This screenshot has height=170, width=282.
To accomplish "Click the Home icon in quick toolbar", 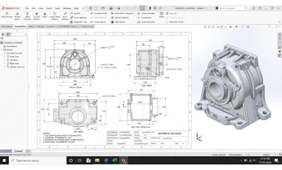I will pos(90,8).
